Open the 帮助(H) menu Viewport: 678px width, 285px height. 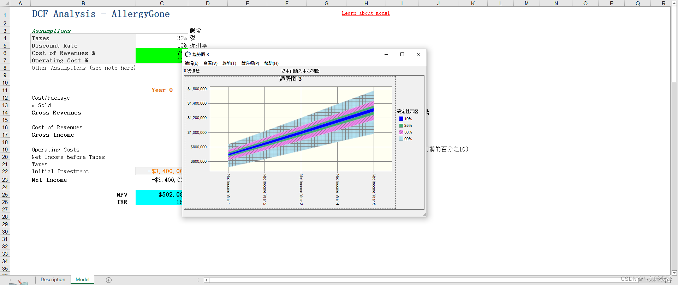tap(271, 63)
